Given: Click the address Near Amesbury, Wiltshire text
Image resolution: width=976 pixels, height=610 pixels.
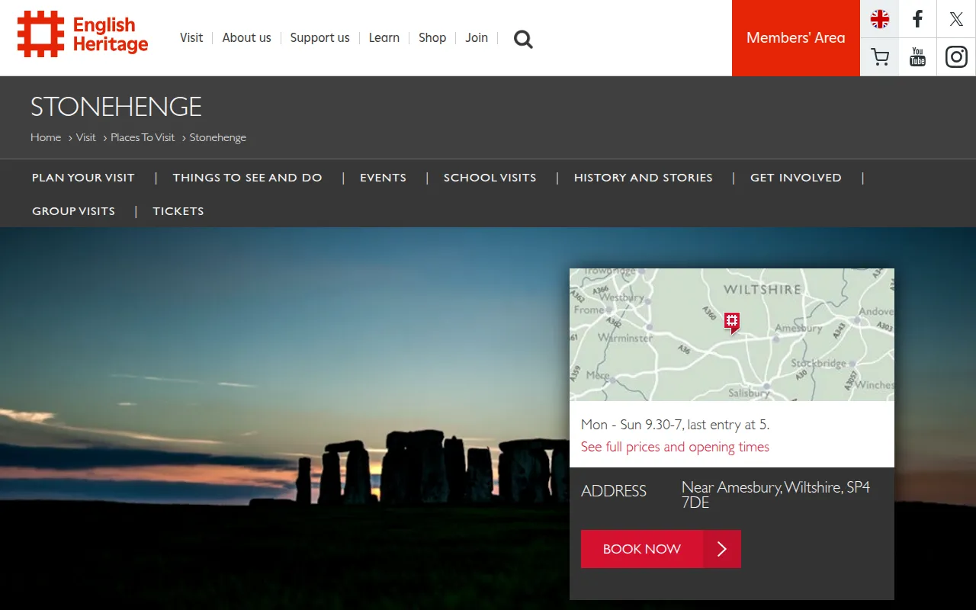Looking at the screenshot, I should [775, 494].
